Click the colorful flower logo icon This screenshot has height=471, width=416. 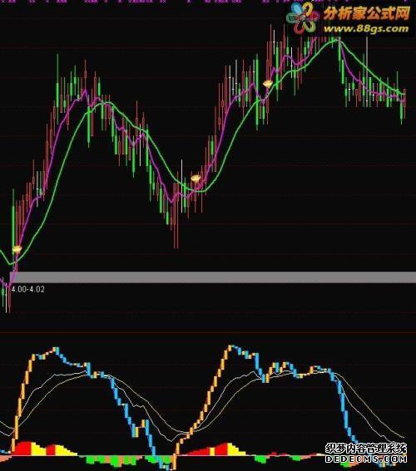(303, 18)
